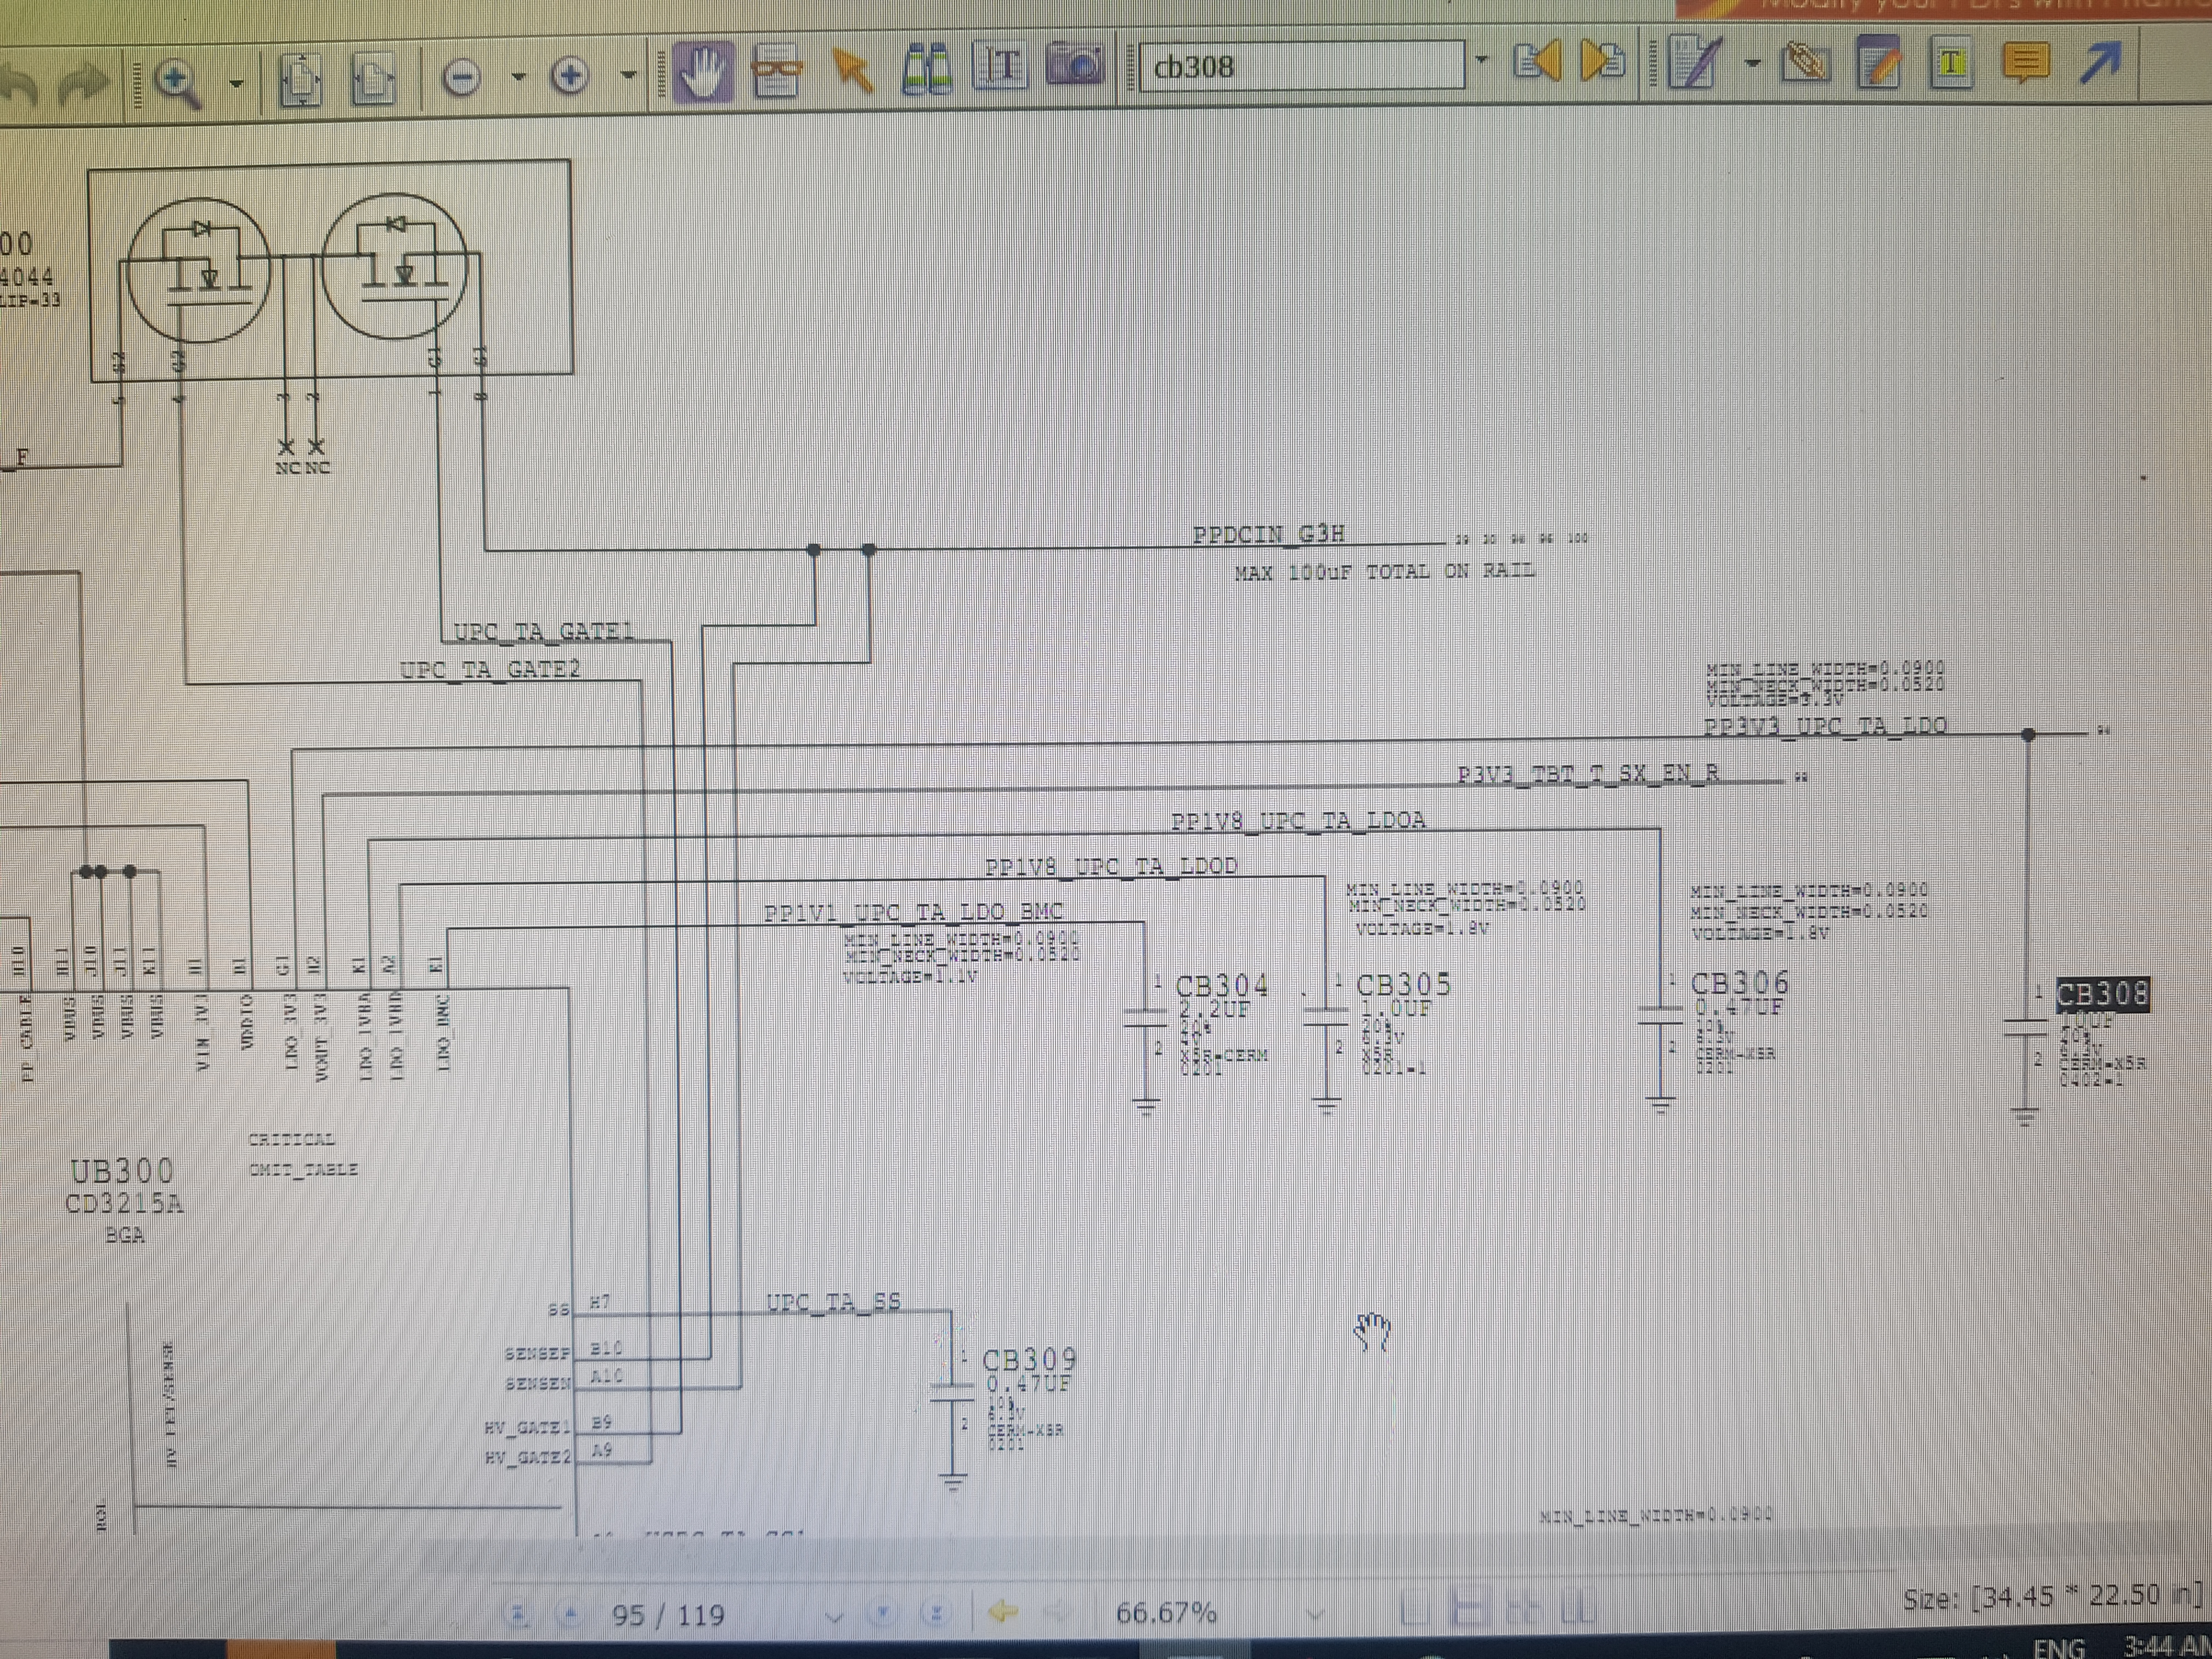Click the ENG language indicator in taskbar
This screenshot has width=2212, height=1659.
(x=2059, y=1646)
